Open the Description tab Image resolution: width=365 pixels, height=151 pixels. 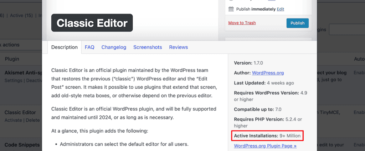[x=65, y=47]
